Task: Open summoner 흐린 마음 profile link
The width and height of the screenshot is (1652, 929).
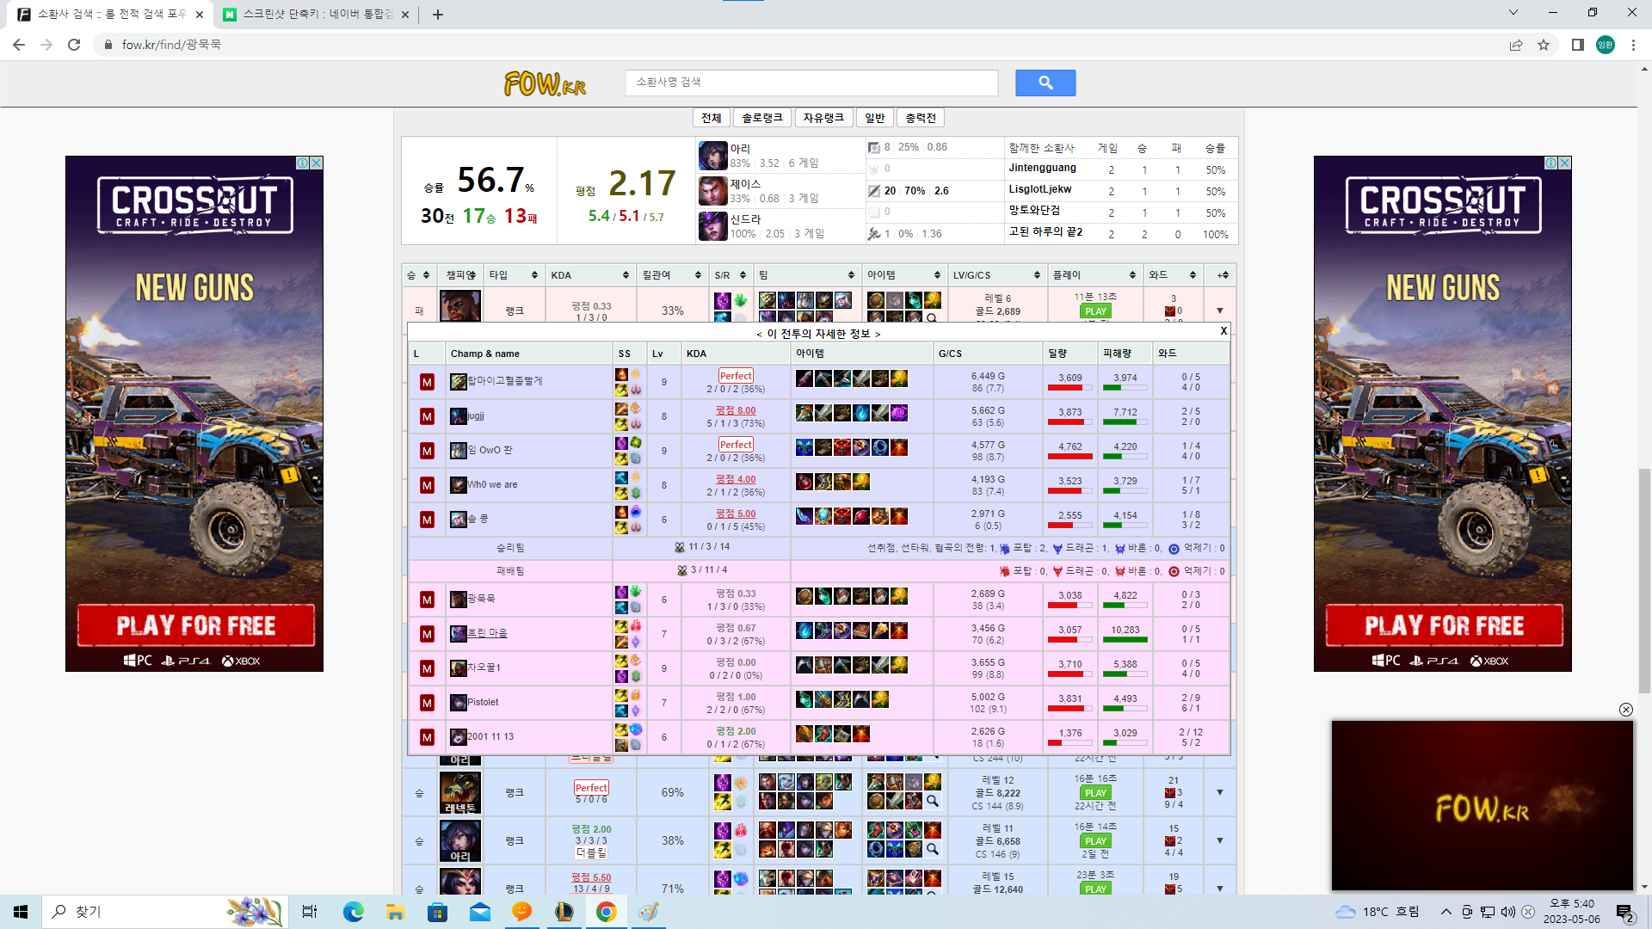Action: [487, 633]
